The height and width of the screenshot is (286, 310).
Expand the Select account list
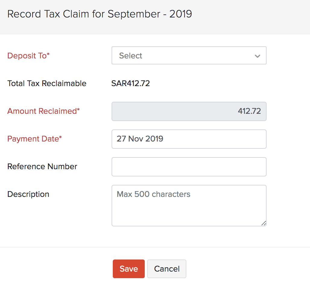click(x=189, y=55)
